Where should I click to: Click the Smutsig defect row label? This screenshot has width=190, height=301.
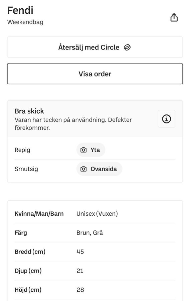pyautogui.click(x=26, y=169)
